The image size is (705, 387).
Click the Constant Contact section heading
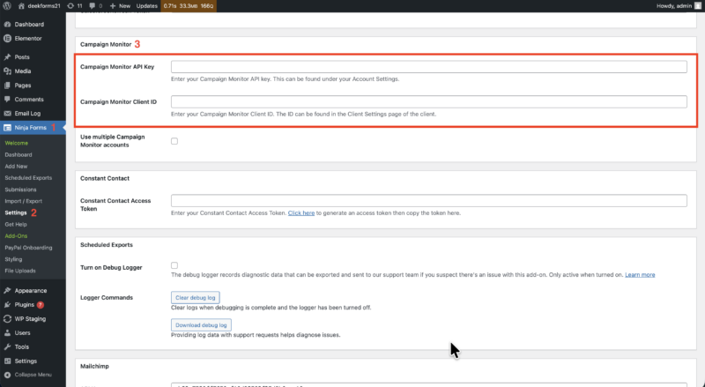point(105,178)
